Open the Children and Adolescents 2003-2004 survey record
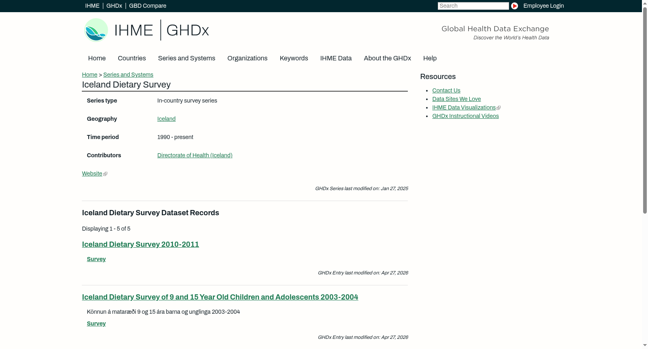The width and height of the screenshot is (648, 349). tap(220, 297)
